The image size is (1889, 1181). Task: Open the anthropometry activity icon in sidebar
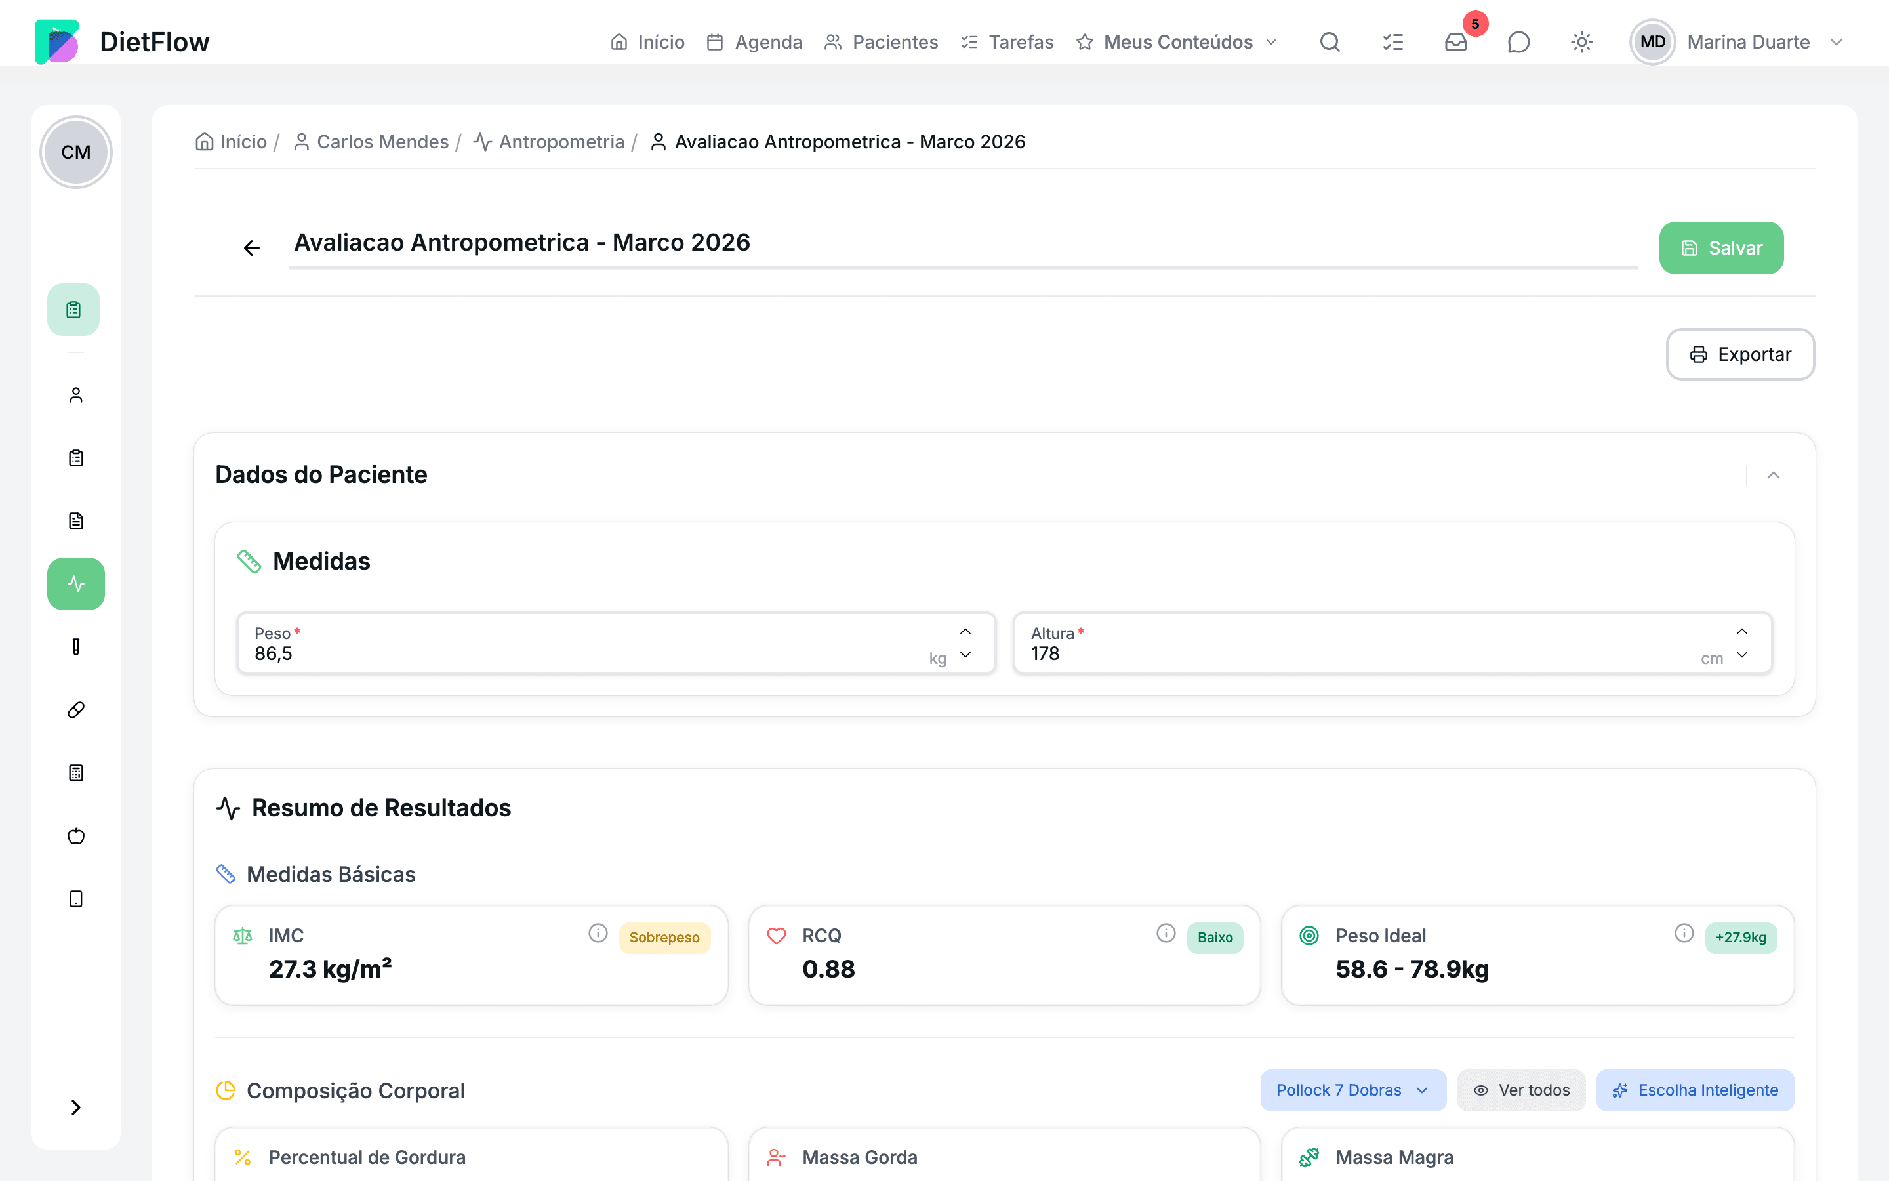75,583
